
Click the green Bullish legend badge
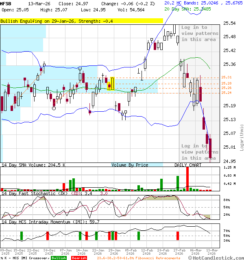pyautogui.click(x=59, y=258)
